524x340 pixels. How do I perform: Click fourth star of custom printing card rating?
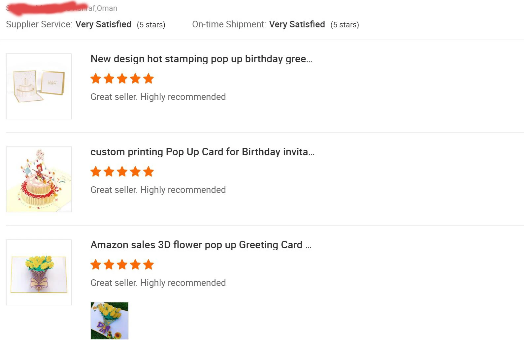click(135, 171)
